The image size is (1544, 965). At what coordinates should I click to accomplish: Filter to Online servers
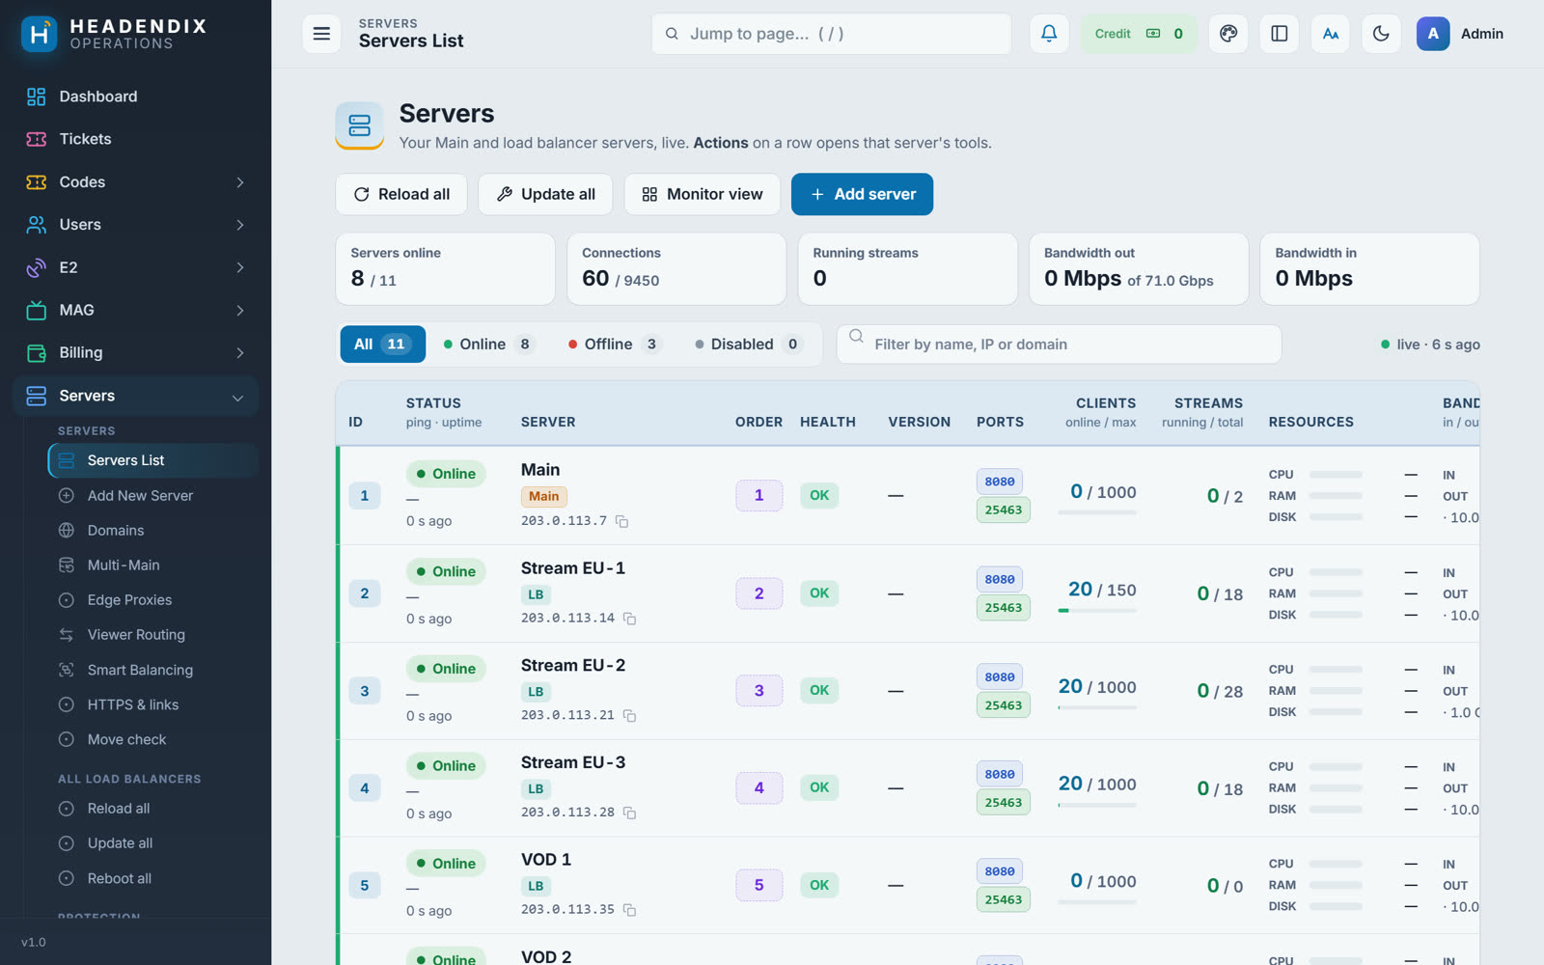489,345
